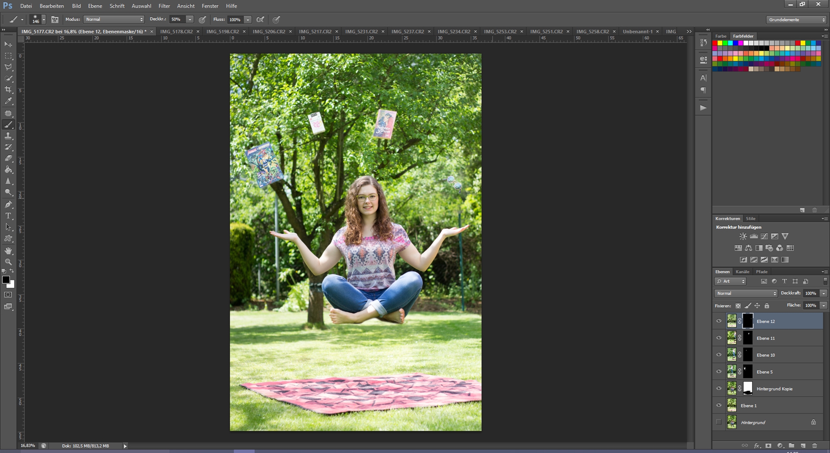Select the Hand tool

coord(8,251)
